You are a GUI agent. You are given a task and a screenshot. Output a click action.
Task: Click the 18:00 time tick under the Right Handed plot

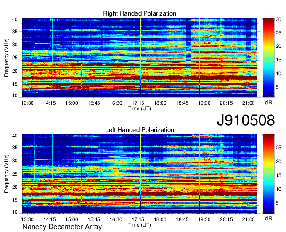160,103
